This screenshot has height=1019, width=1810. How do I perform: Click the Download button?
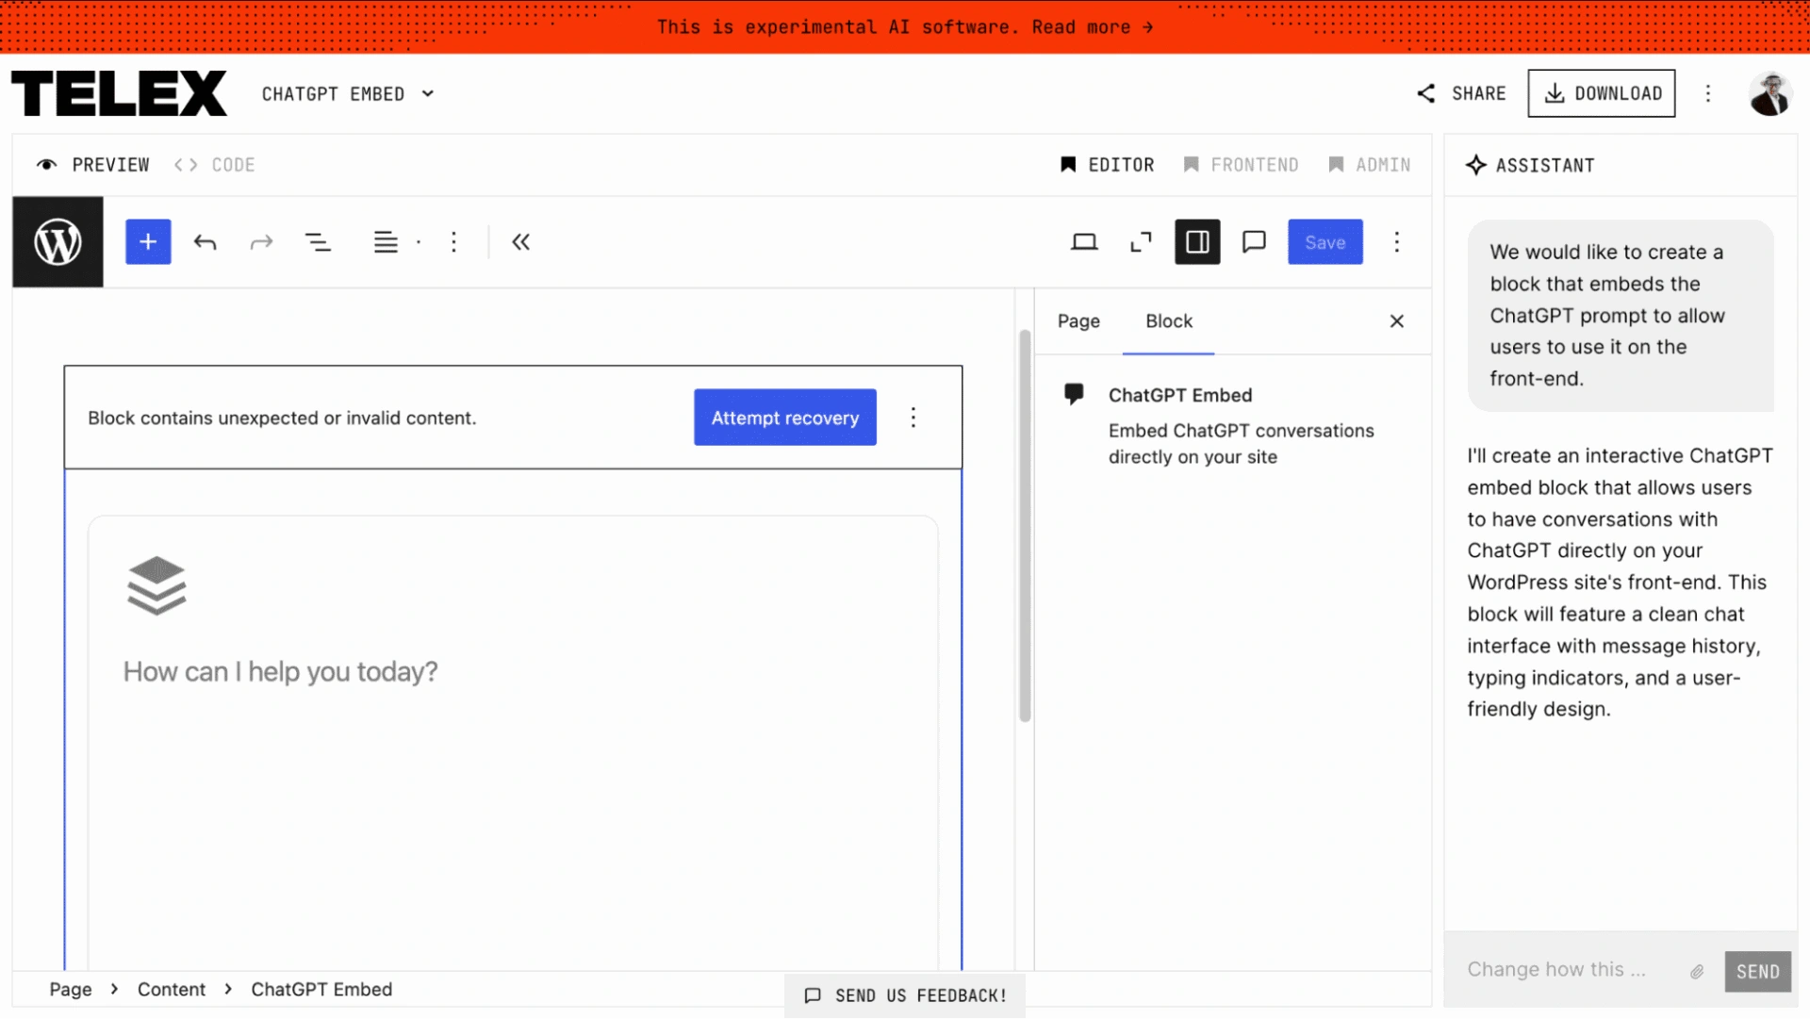tap(1601, 93)
